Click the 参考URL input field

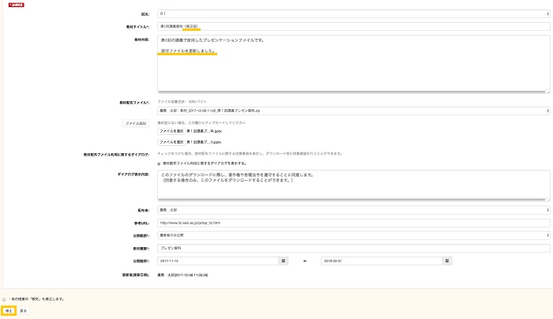click(x=353, y=223)
